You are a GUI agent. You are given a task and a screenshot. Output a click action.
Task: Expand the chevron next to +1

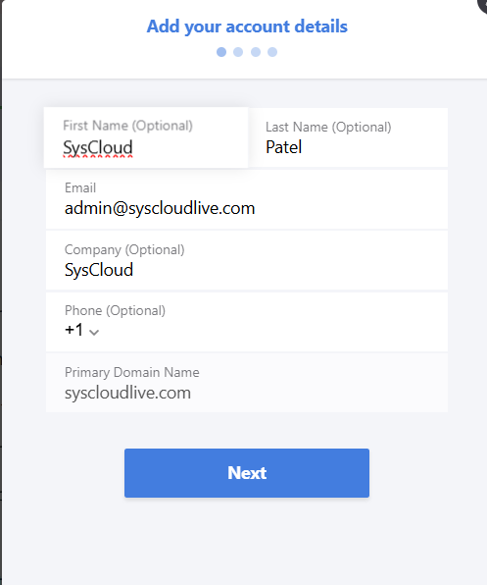click(94, 332)
